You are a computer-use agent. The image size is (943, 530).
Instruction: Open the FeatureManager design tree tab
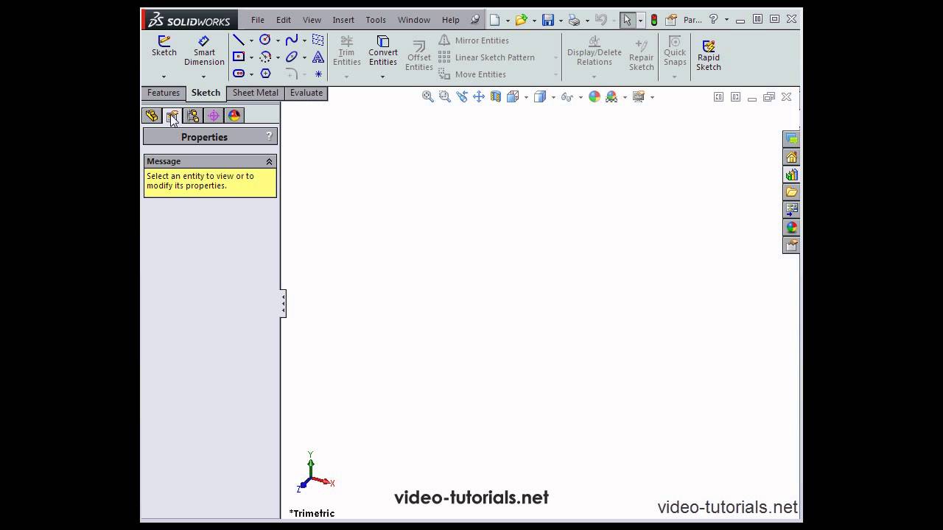coord(152,116)
